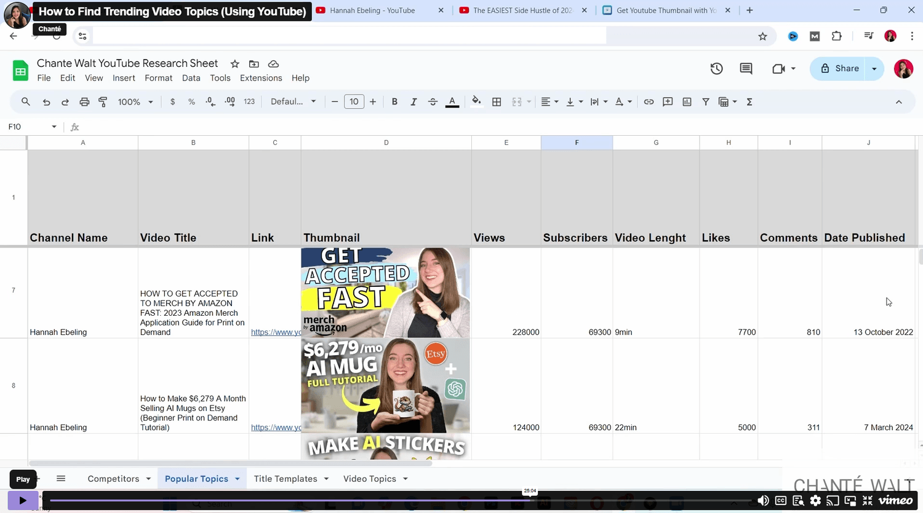Screen dimensions: 923x513
Task: Open the Etsy AI mug video link
Action: point(276,428)
